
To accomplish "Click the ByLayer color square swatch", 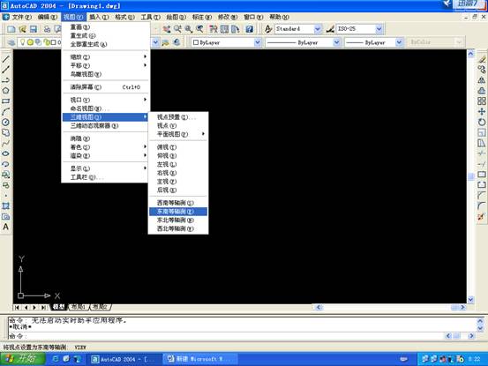I will [x=196, y=42].
